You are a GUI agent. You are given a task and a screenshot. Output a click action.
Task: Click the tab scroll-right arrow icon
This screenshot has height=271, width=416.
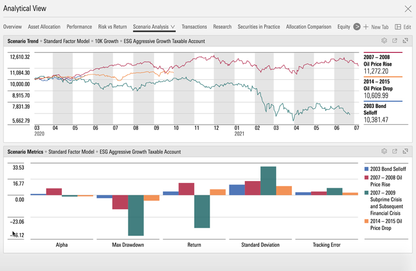pos(357,27)
